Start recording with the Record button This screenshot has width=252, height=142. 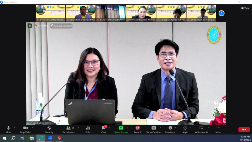137,129
